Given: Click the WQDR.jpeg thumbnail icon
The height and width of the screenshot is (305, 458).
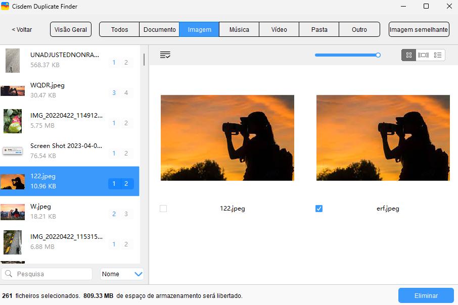Looking at the screenshot, I should pyautogui.click(x=13, y=90).
